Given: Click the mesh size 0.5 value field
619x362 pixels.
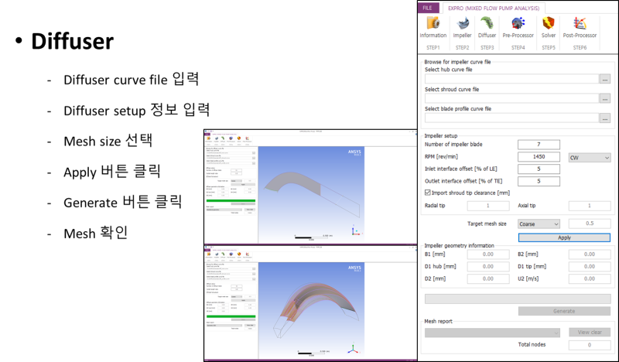Looking at the screenshot, I should tap(590, 224).
